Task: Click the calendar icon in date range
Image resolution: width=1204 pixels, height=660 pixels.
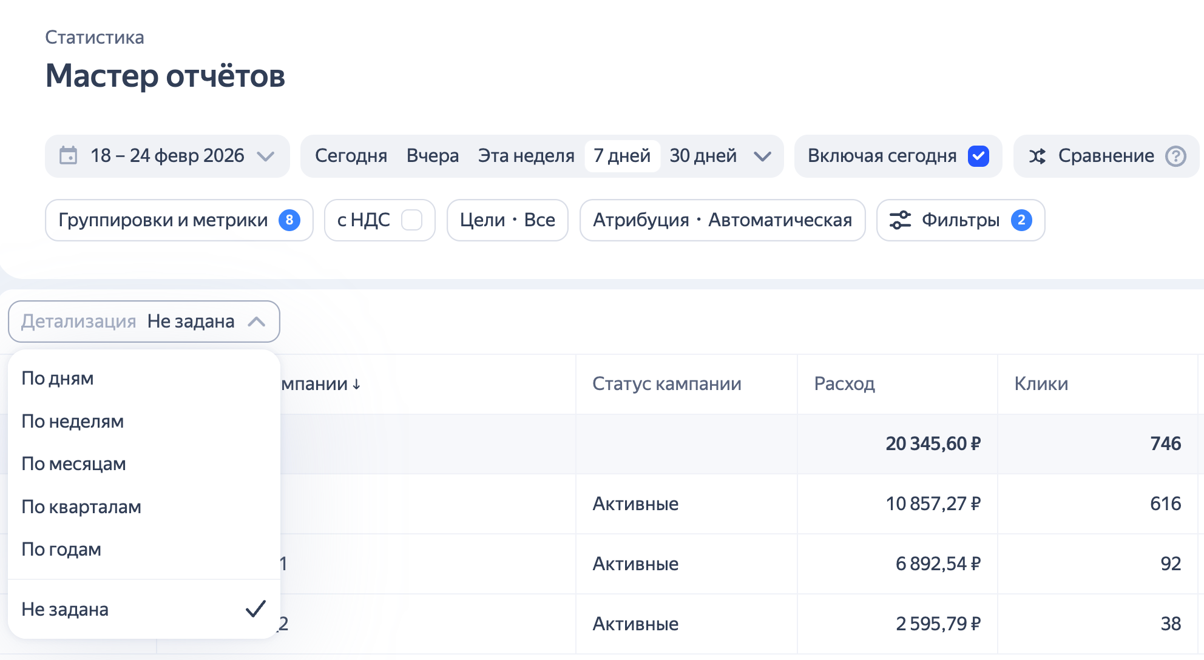Action: point(68,156)
